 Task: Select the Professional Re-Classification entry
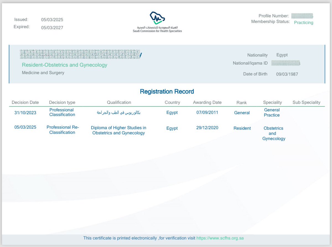63,130
